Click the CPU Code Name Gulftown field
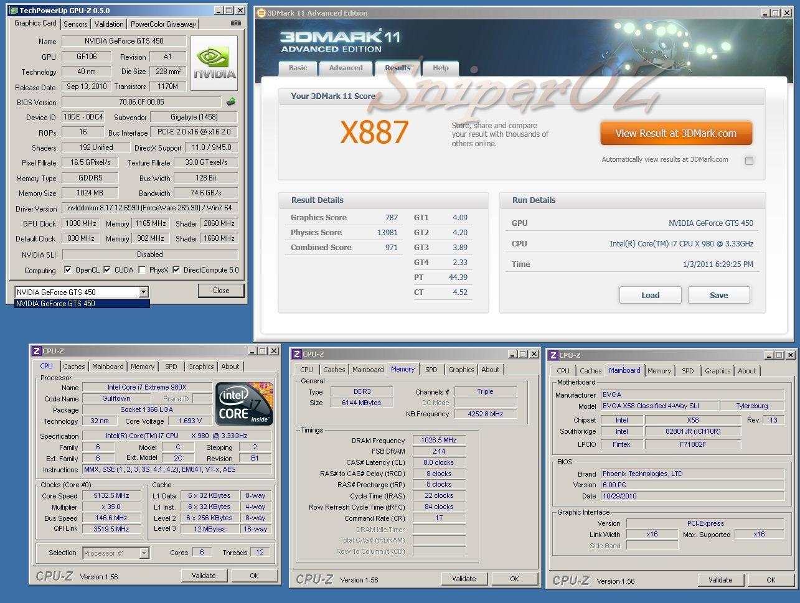800x603 pixels. point(116,398)
